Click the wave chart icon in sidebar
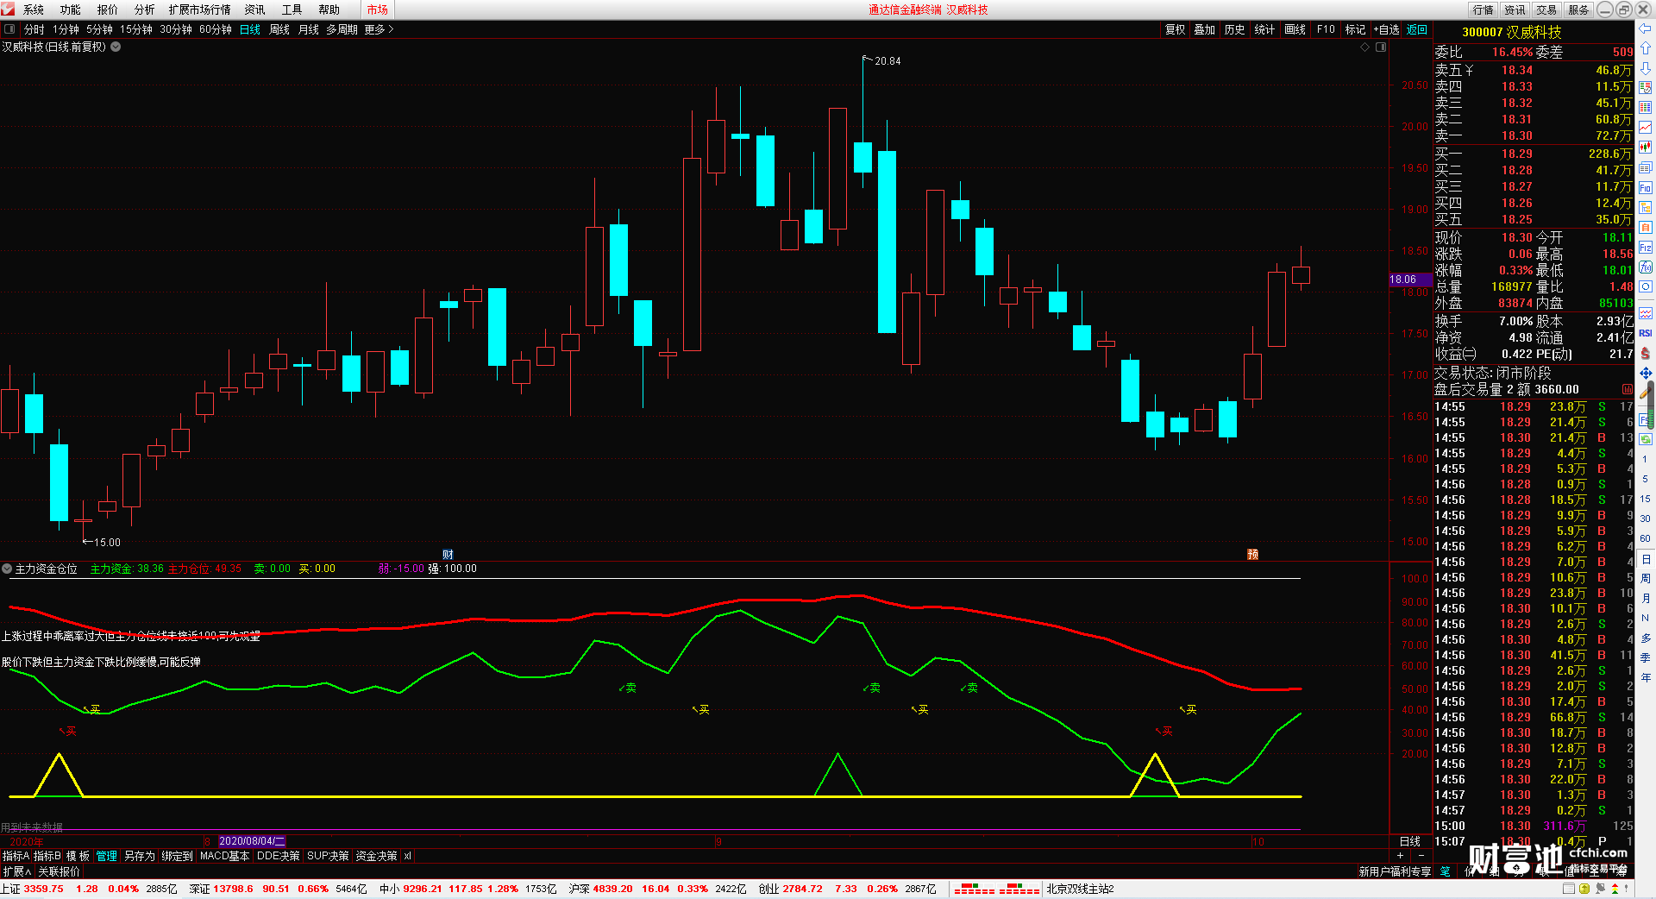 pos(1646,313)
